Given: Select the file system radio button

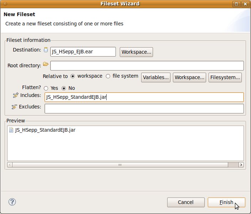Looking at the screenshot, I should click(x=108, y=76).
